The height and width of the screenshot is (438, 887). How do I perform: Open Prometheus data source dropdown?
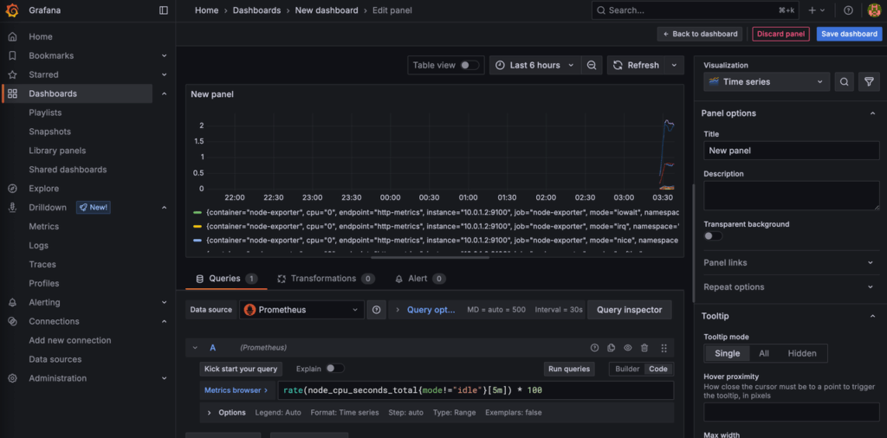[301, 310]
